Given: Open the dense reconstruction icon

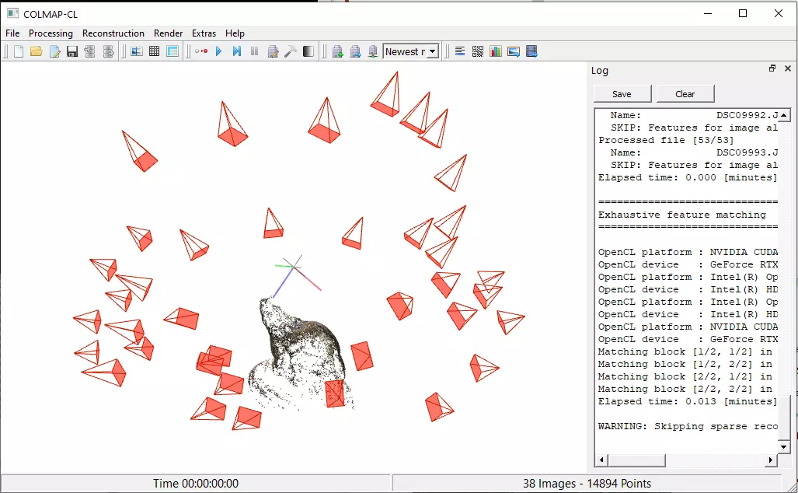Looking at the screenshot, I should click(308, 52).
